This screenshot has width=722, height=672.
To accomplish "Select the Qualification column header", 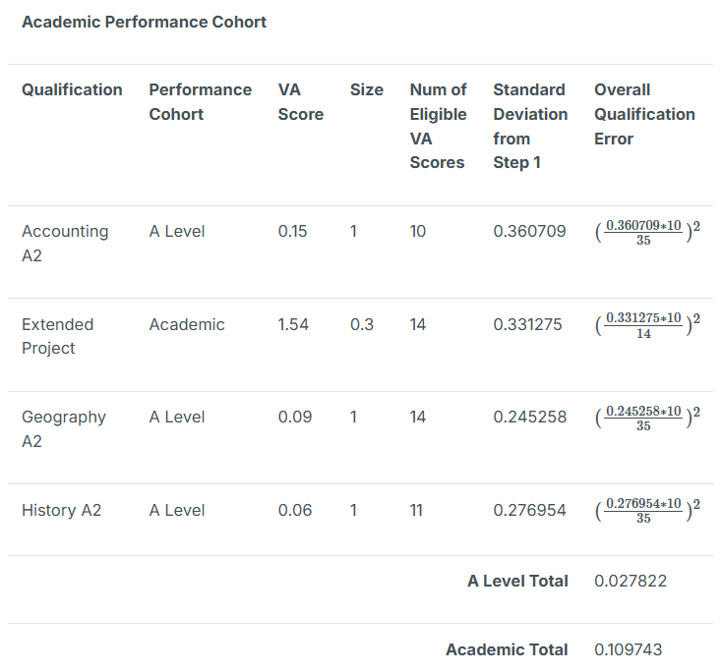I will [x=72, y=89].
